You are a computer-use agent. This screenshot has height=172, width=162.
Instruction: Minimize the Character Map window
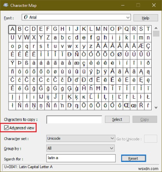coord(123,5)
